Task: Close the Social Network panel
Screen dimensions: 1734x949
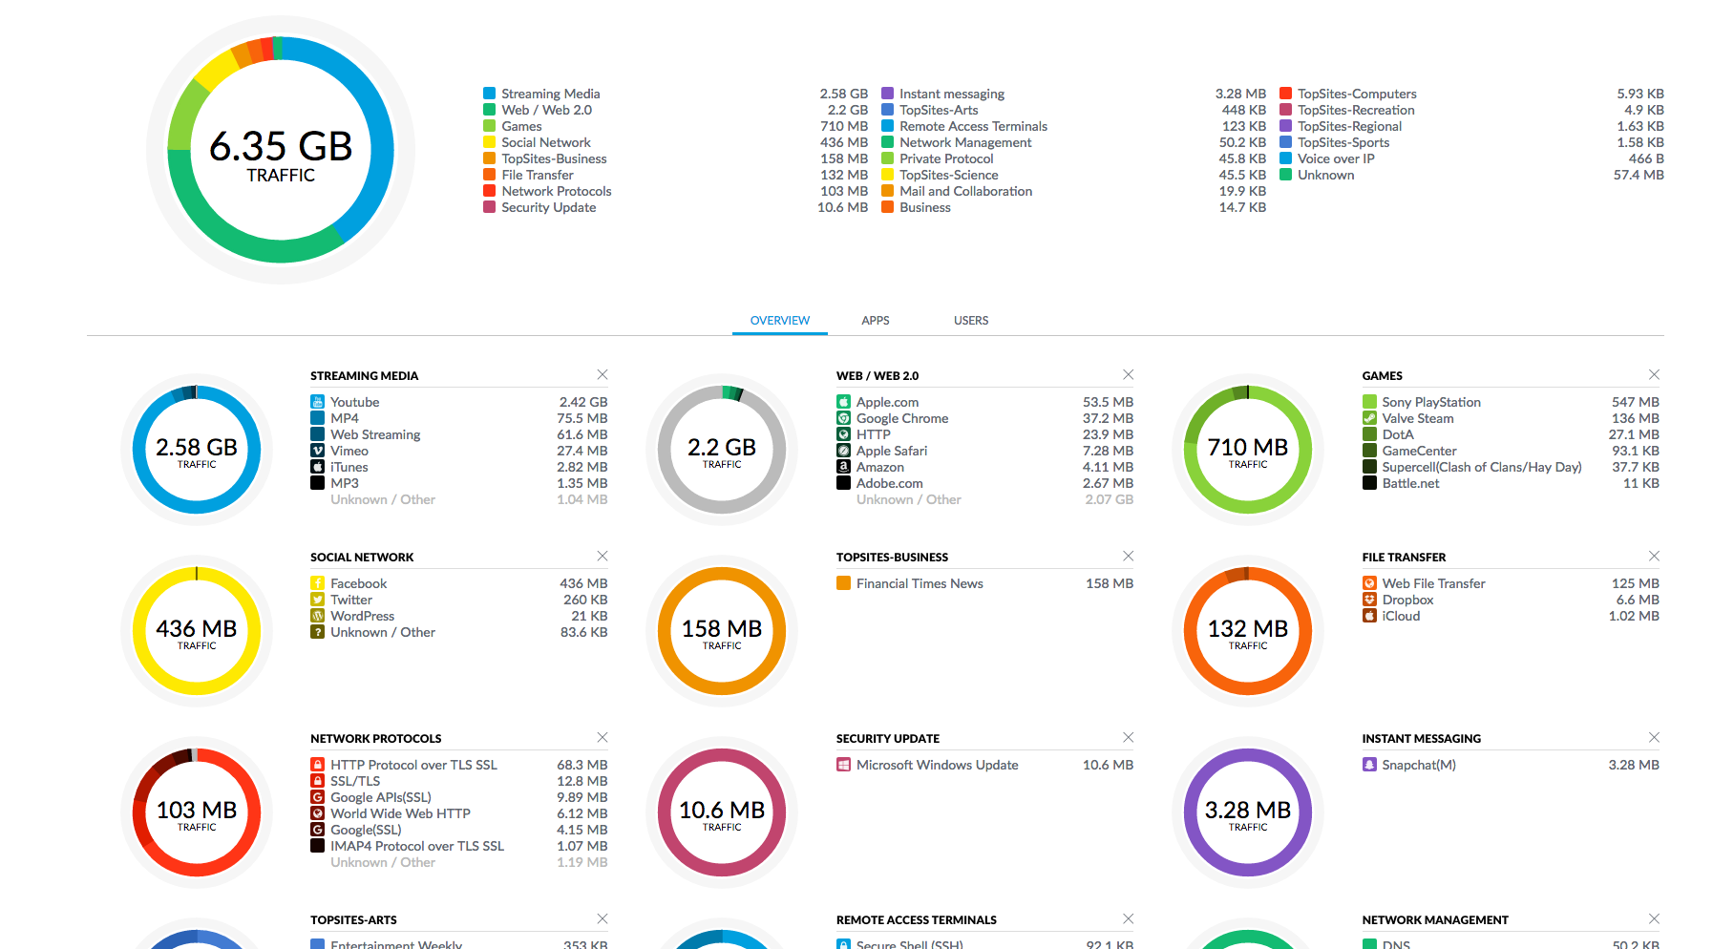Action: coord(603,556)
